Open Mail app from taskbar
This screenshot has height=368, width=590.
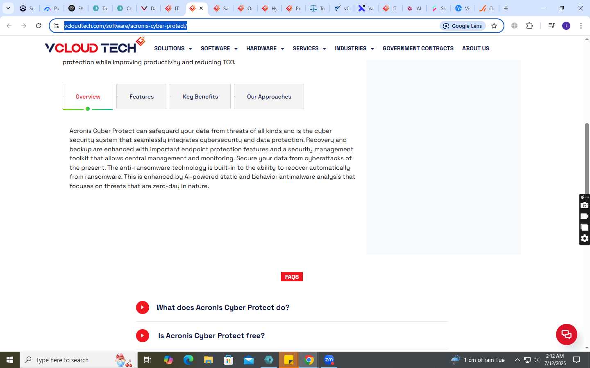[x=248, y=360]
